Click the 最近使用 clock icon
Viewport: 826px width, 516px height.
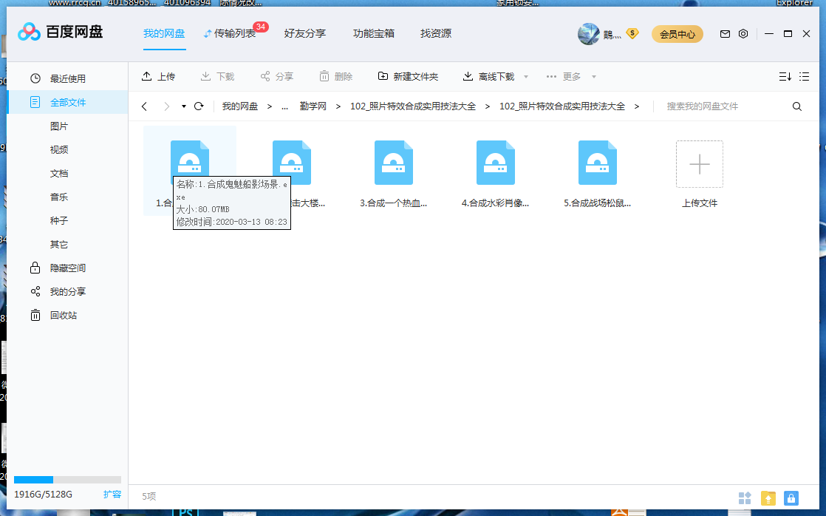pos(35,78)
